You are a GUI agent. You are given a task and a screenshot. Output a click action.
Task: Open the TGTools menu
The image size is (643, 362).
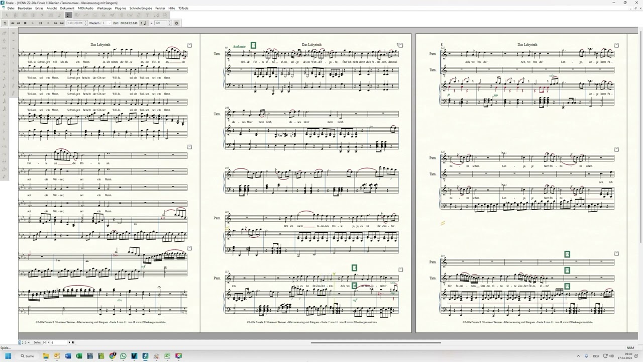pos(183,9)
